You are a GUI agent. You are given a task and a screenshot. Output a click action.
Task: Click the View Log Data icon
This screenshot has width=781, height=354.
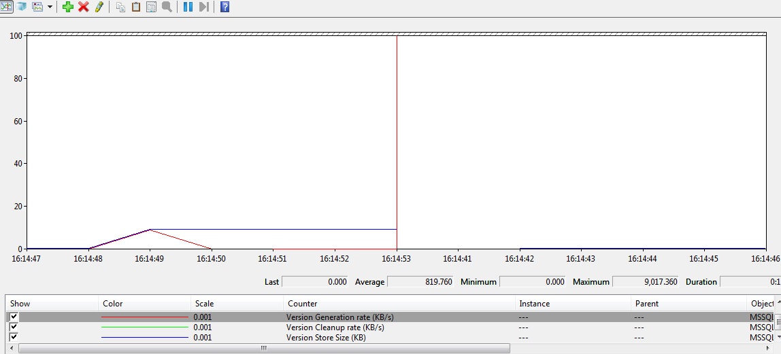coord(22,7)
